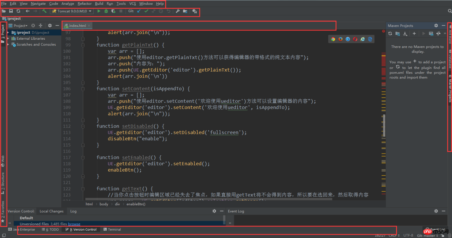Open the Tomcat 9.0.0.M10 run configuration dropdown
Screen dimensions: 452x238
pos(72,11)
